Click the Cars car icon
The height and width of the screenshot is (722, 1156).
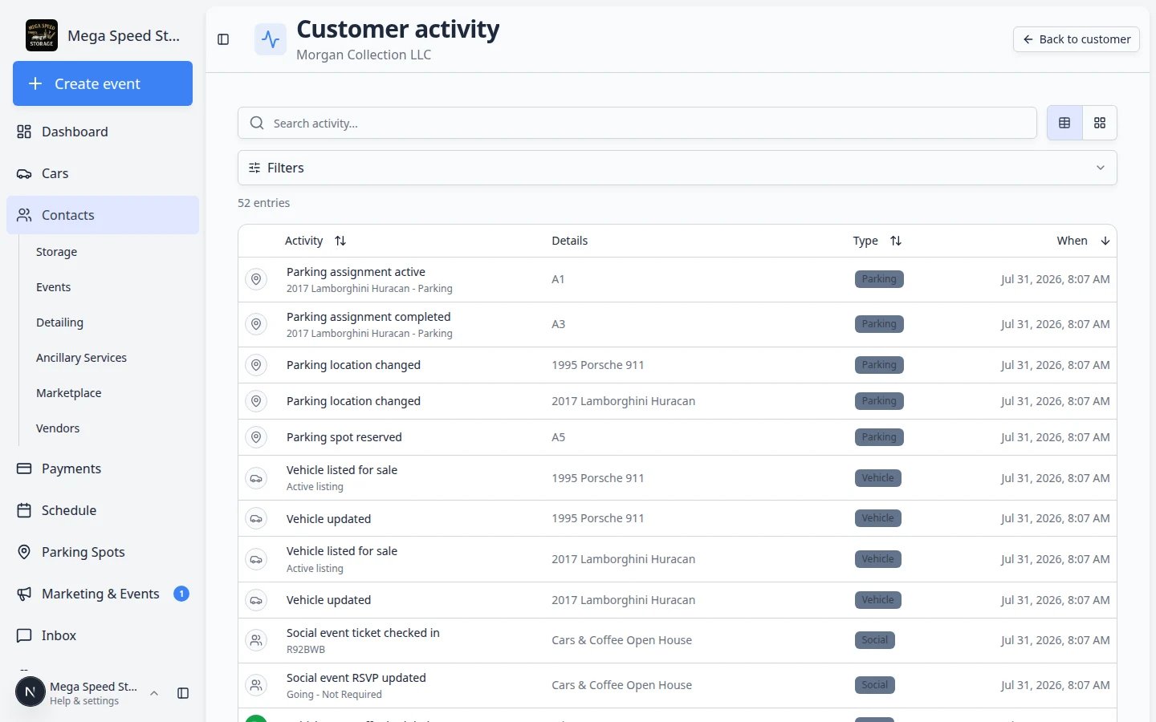coord(24,173)
